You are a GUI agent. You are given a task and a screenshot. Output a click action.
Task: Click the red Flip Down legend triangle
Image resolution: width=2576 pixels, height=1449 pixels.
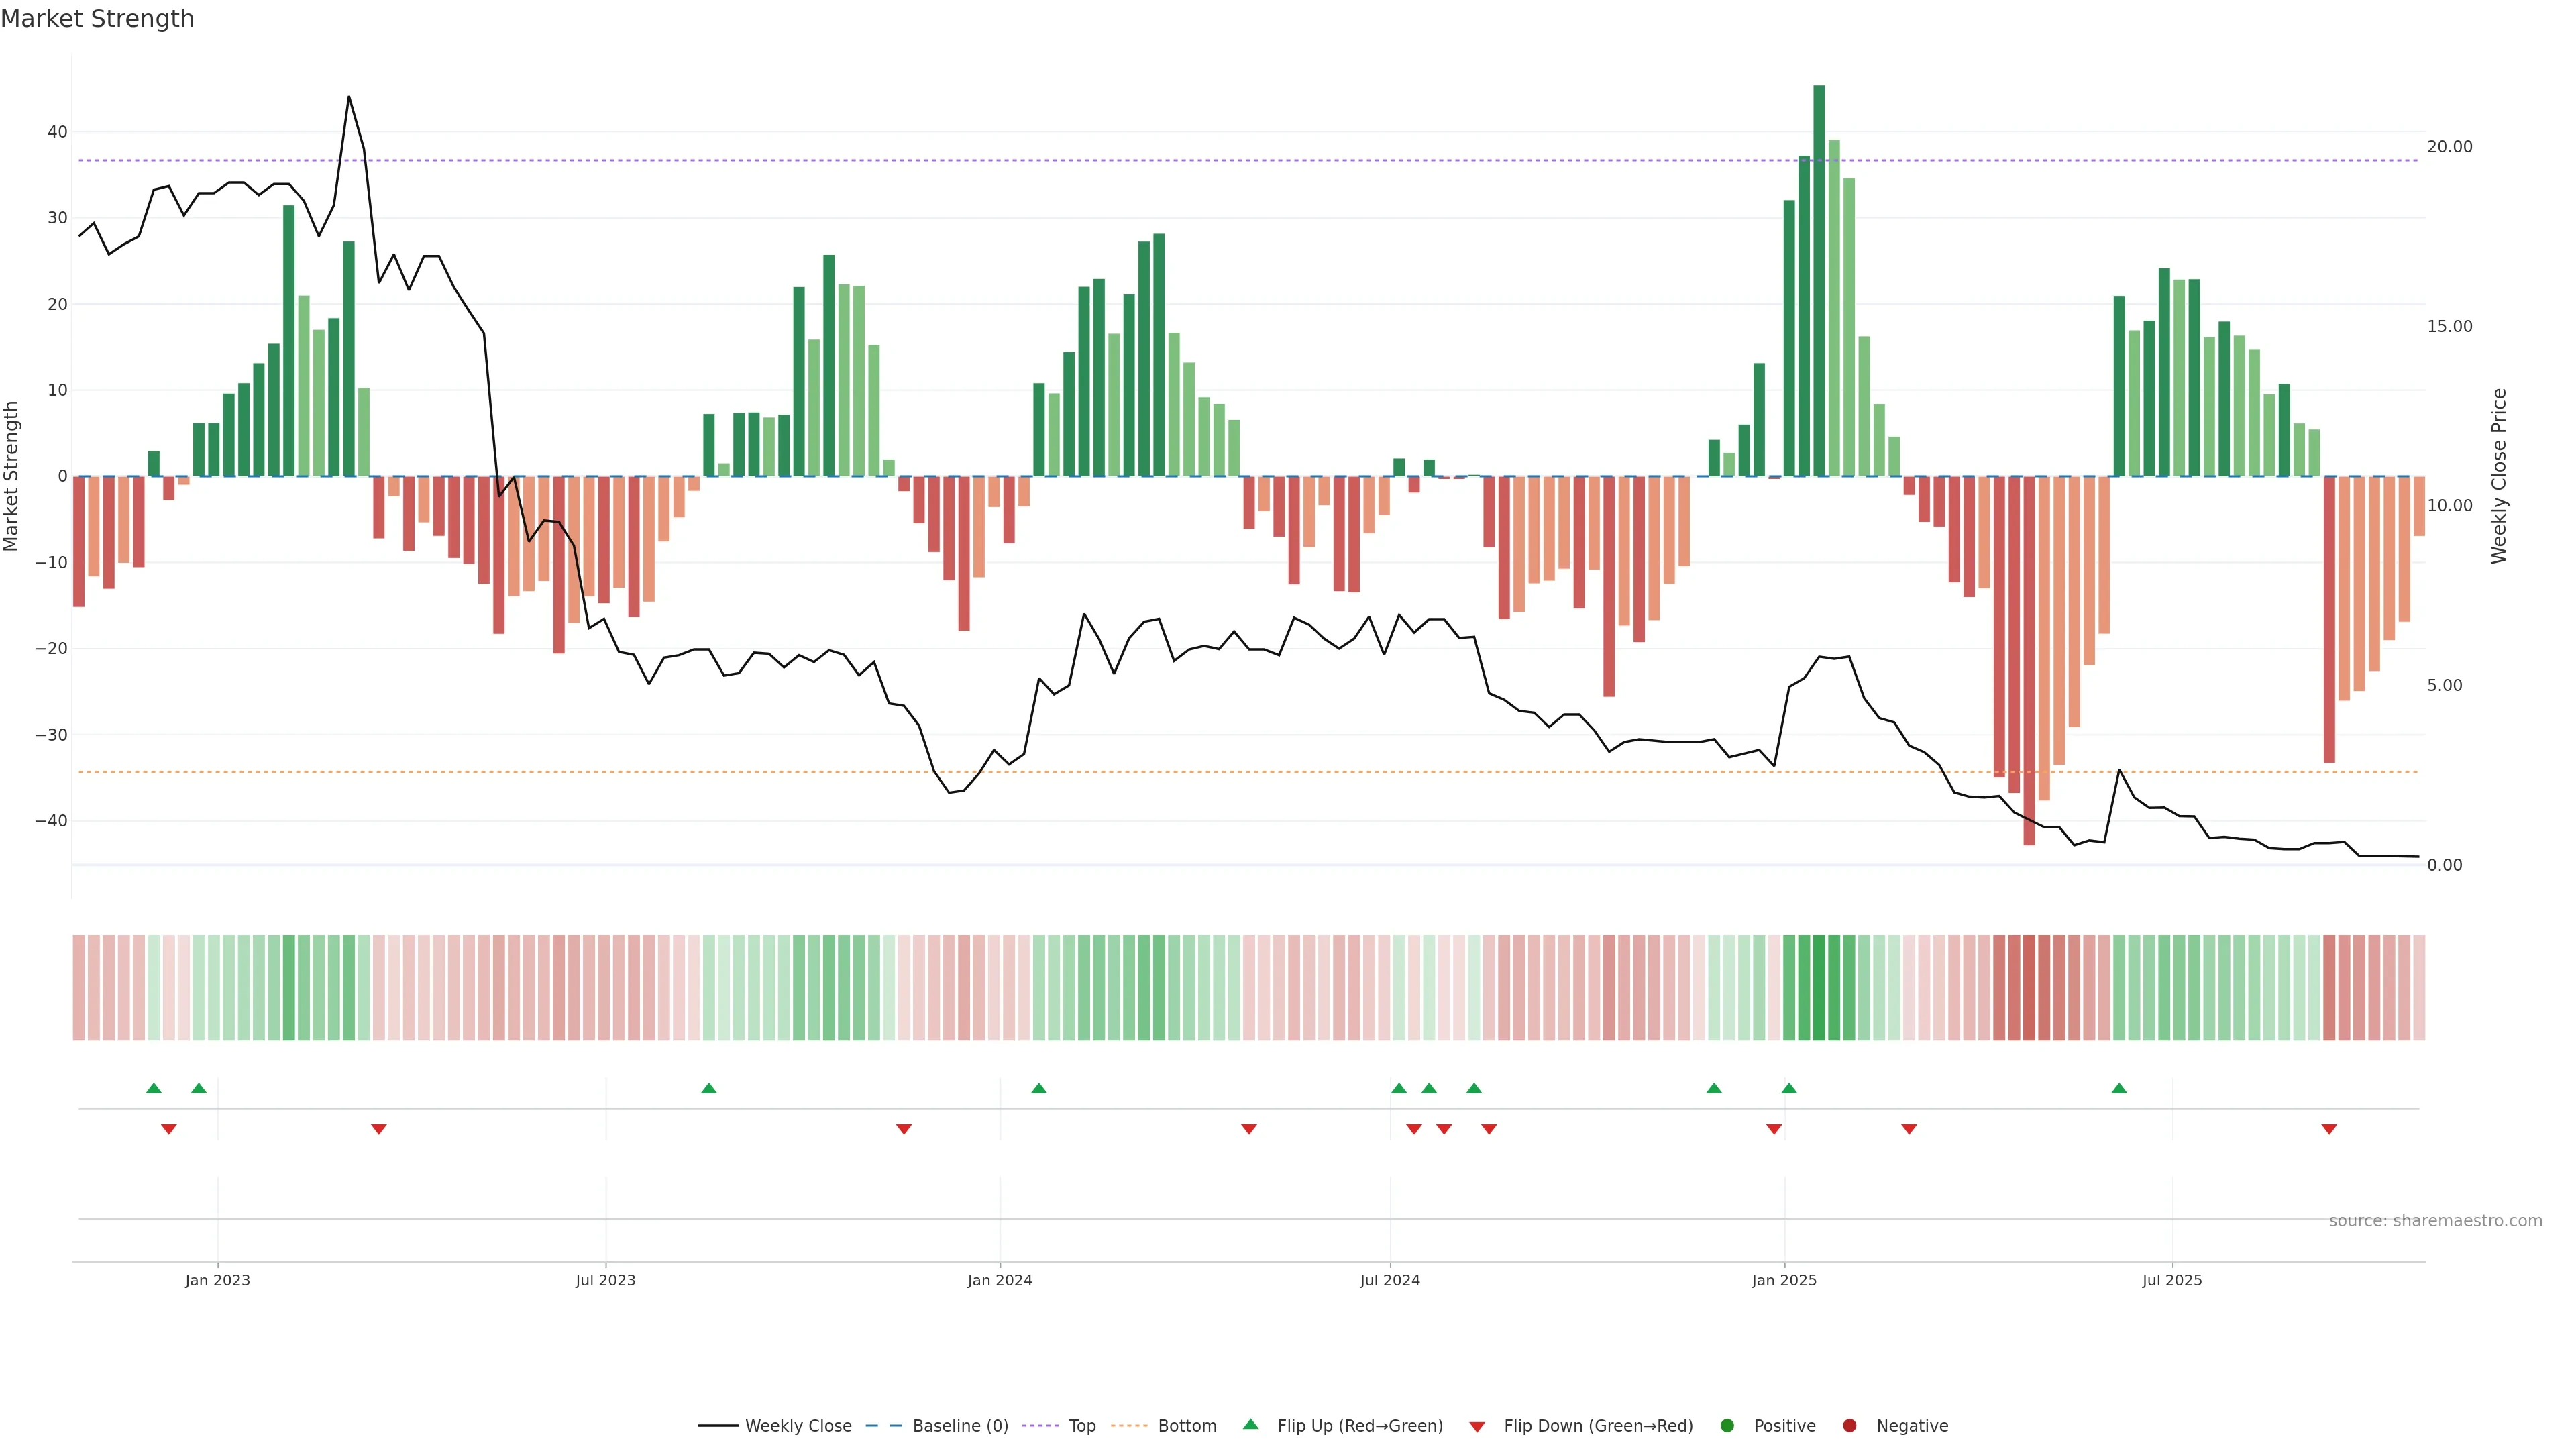[x=1477, y=1426]
